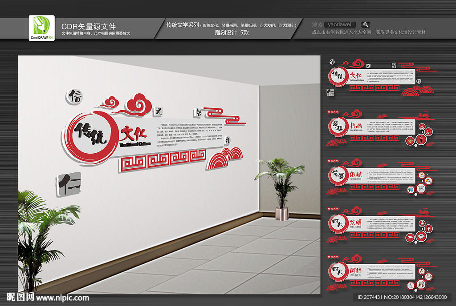Open the 琴棋书画 design thumbnail
The width and height of the screenshot is (456, 306).
[381, 127]
